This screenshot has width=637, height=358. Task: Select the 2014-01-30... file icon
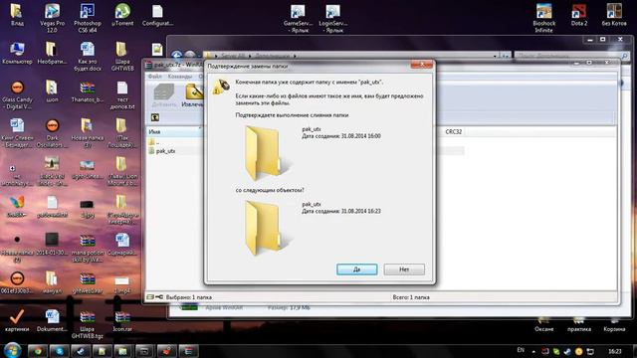(x=52, y=245)
